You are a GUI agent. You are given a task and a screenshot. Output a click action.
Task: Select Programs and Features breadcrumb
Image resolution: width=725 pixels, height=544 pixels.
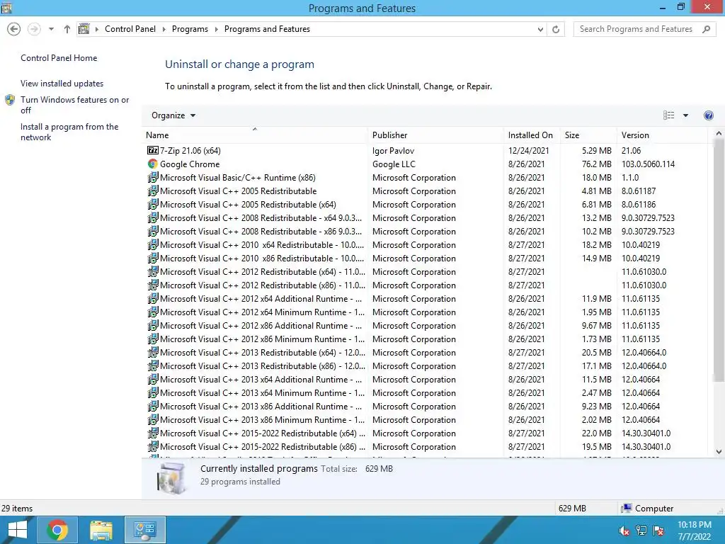click(x=267, y=29)
